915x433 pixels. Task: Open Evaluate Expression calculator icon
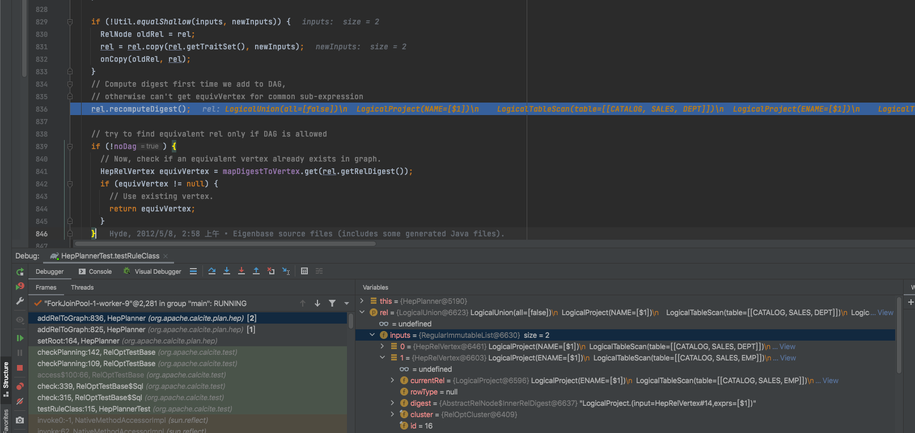[304, 271]
